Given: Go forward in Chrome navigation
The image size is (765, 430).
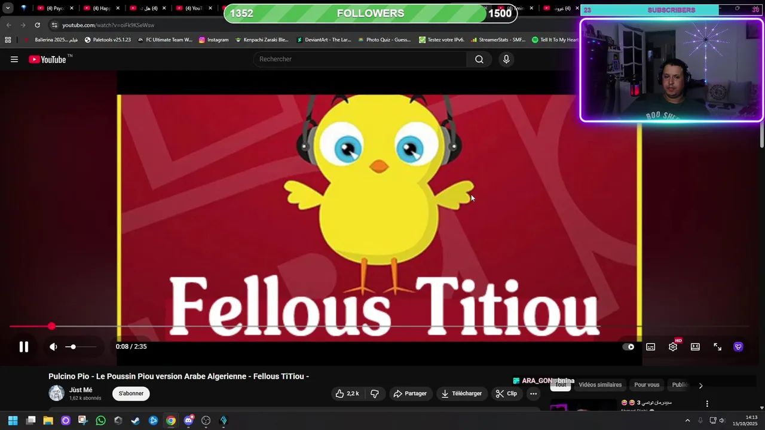Looking at the screenshot, I should click(23, 25).
